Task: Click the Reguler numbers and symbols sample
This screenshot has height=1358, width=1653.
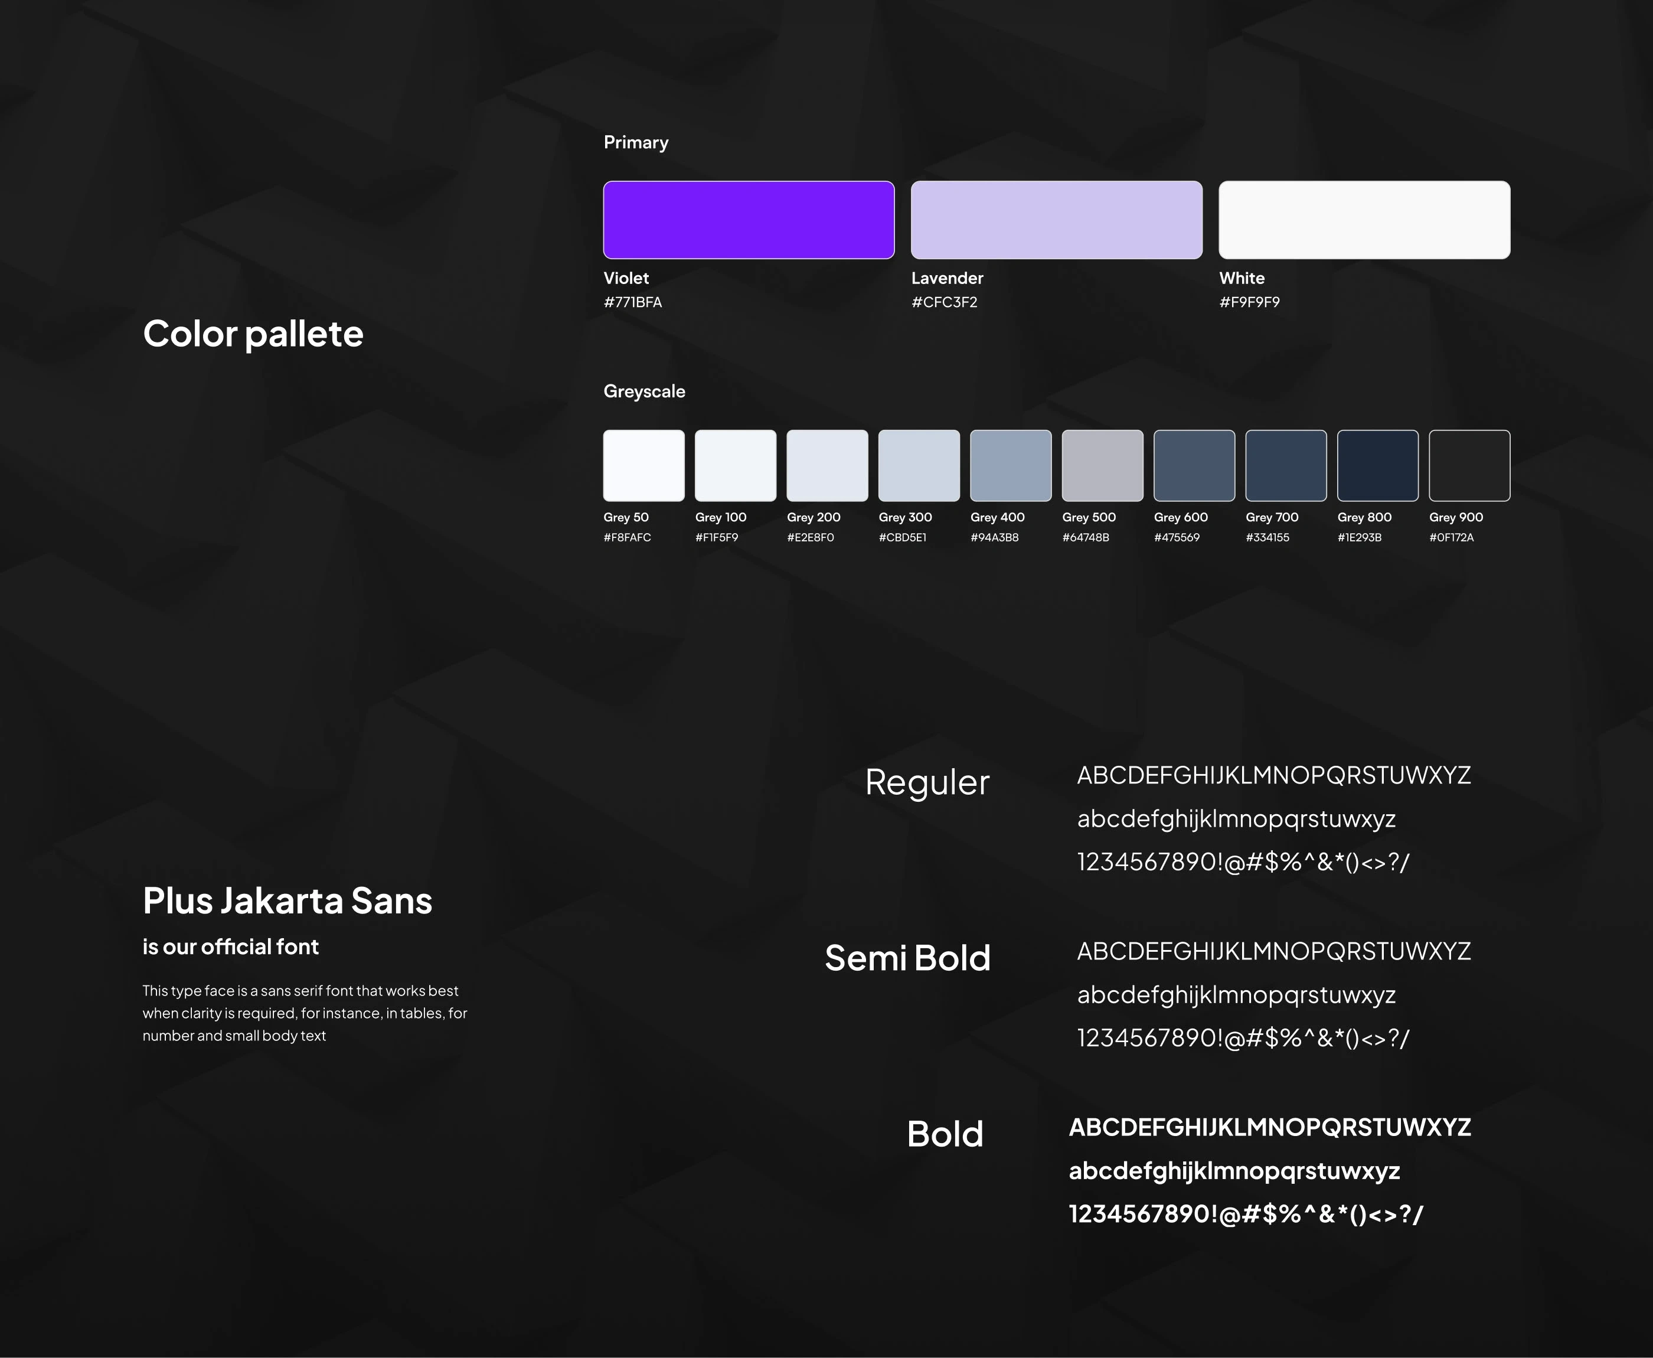Action: pos(1243,862)
